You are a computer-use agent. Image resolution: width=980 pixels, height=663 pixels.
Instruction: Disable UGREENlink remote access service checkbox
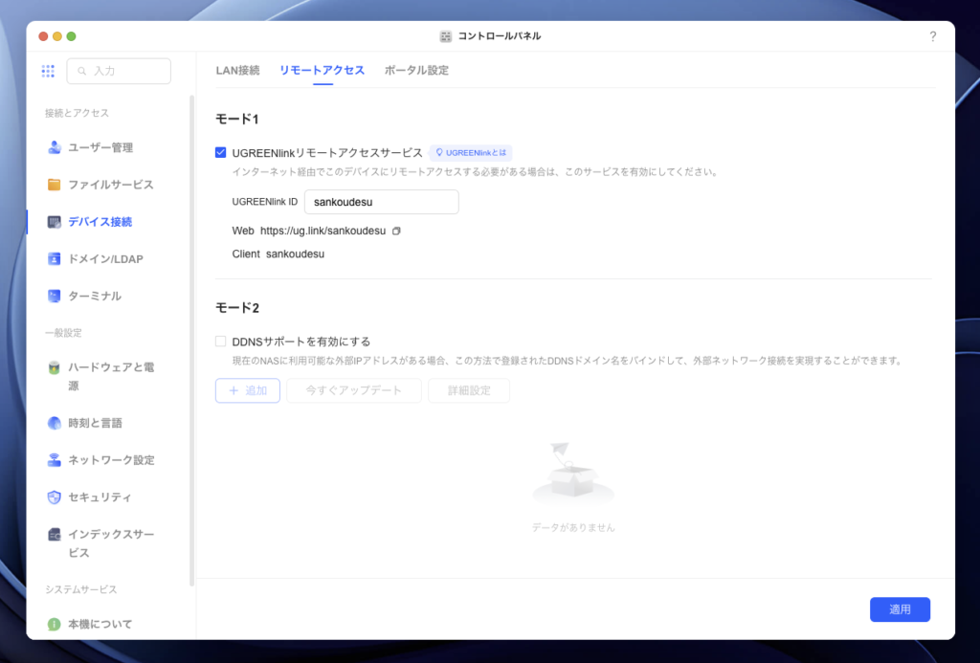click(221, 152)
